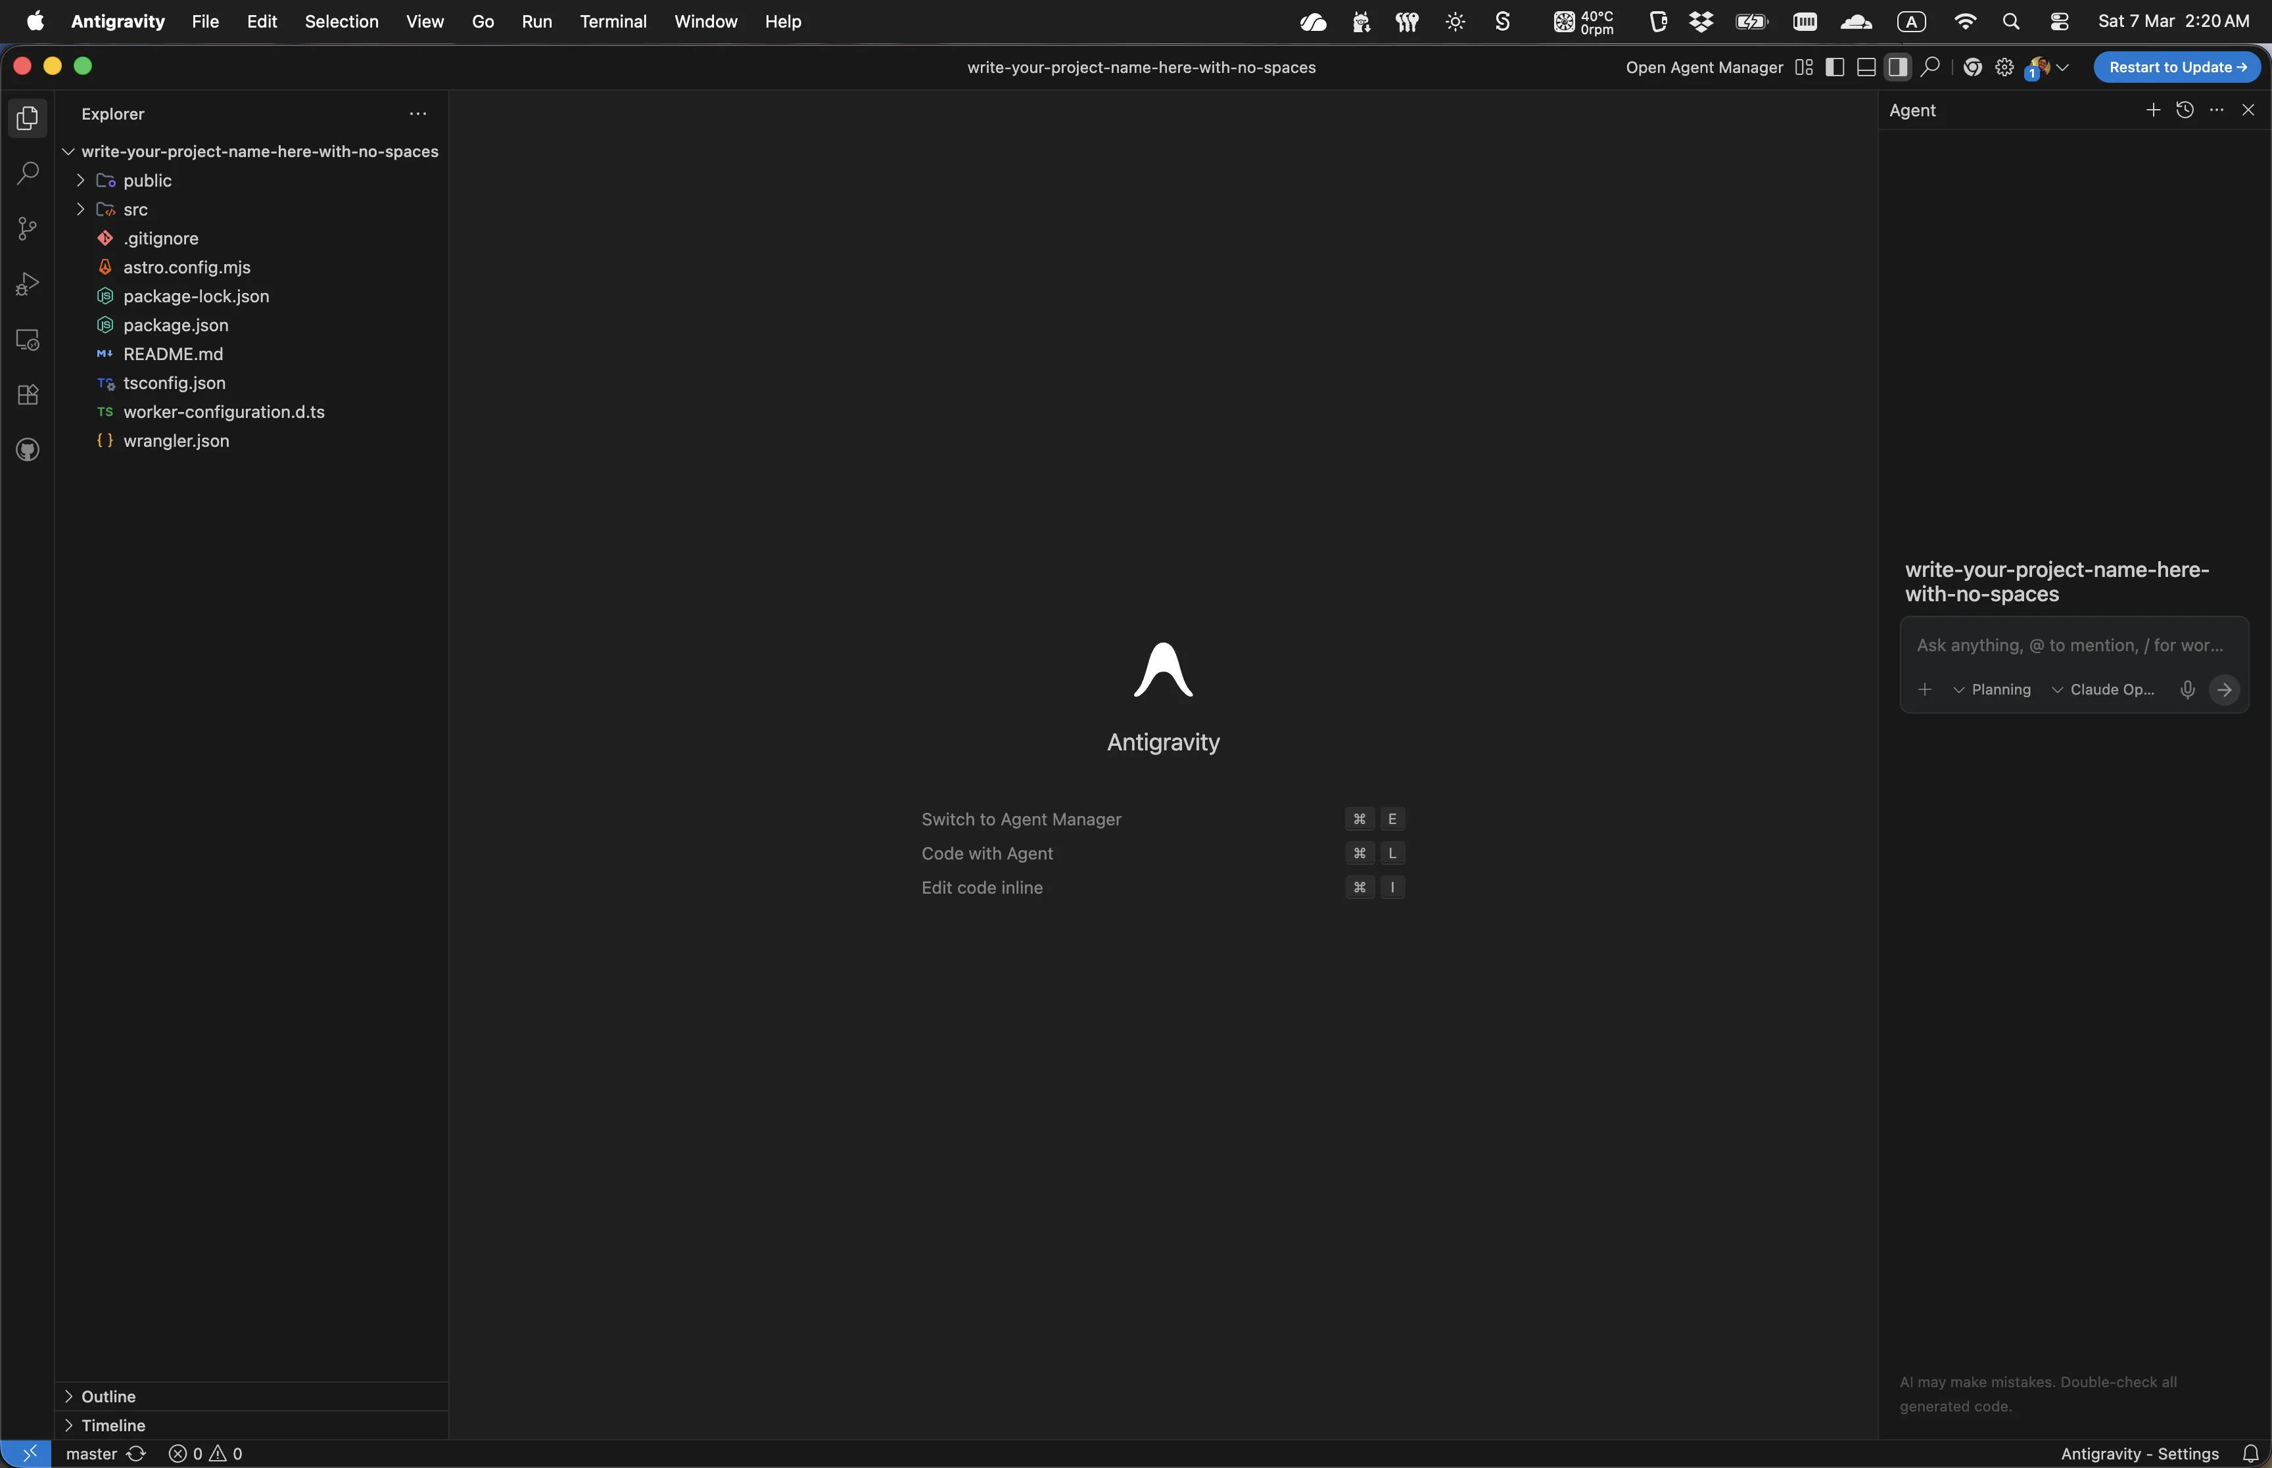Click the Dropbox icon in the menu bar
Screen dimensions: 2272x1468
click(1701, 21)
